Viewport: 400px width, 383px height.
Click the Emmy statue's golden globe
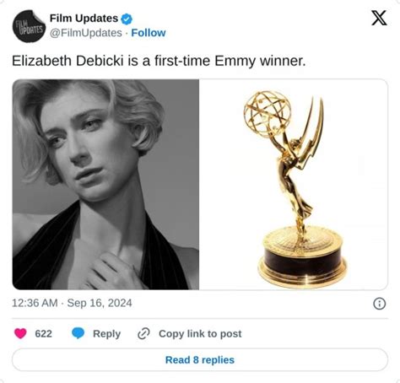click(267, 114)
